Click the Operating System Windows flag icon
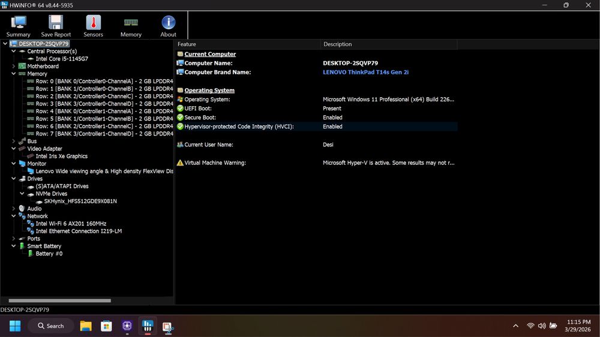600x337 pixels. coord(180,99)
